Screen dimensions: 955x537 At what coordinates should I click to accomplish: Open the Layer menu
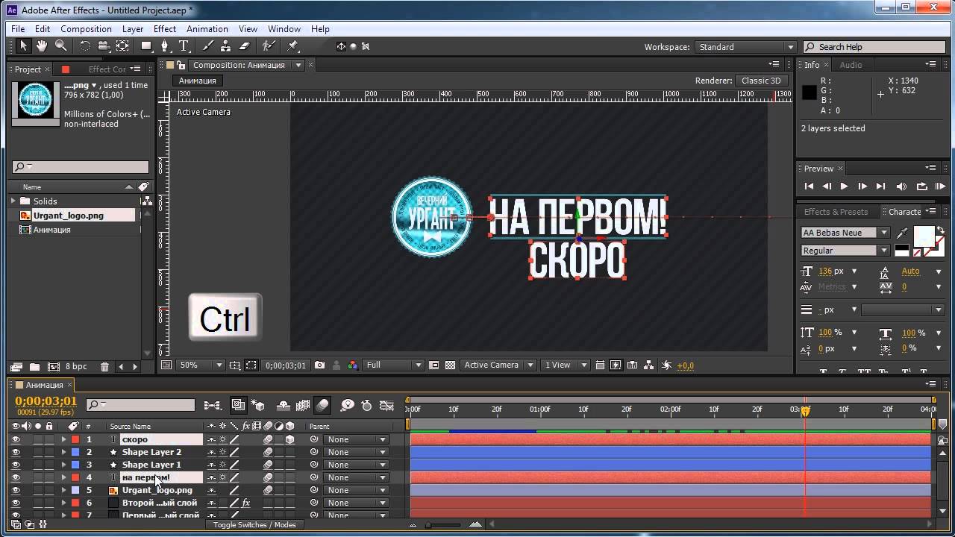coord(133,29)
